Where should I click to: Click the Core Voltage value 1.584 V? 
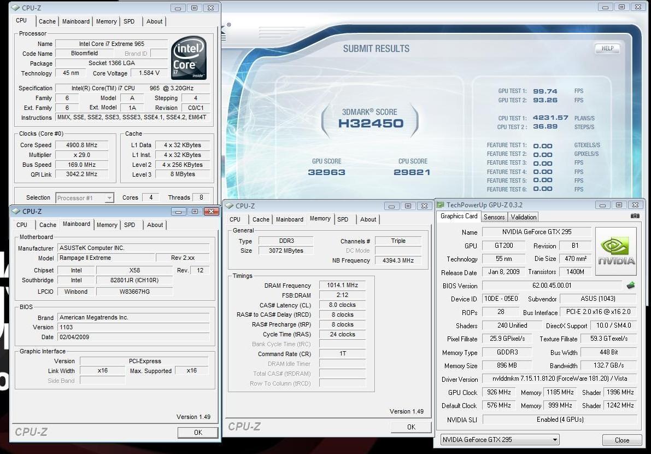tap(149, 73)
